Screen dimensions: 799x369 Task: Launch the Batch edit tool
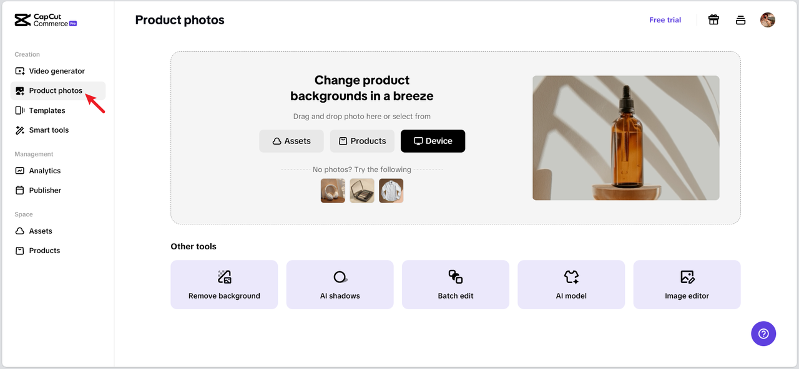tap(456, 285)
